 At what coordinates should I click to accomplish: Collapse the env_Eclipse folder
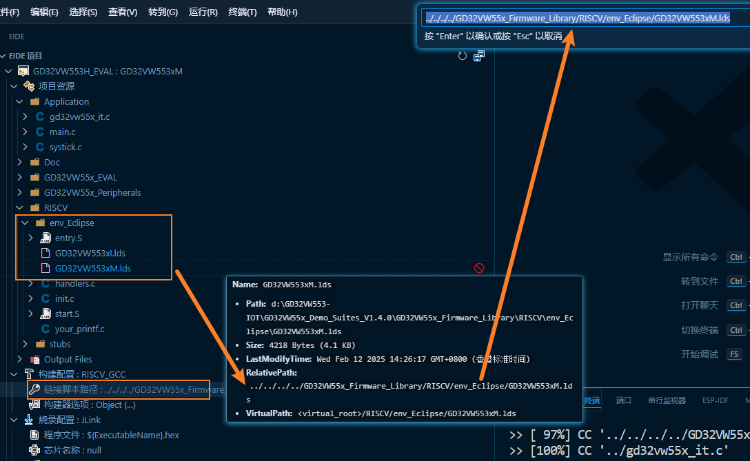(x=25, y=223)
